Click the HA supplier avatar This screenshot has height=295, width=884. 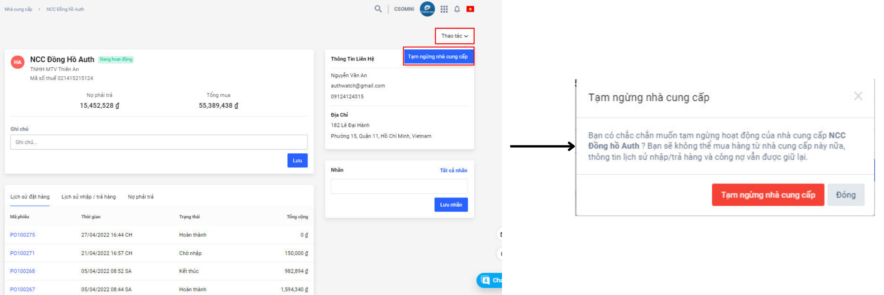point(18,62)
